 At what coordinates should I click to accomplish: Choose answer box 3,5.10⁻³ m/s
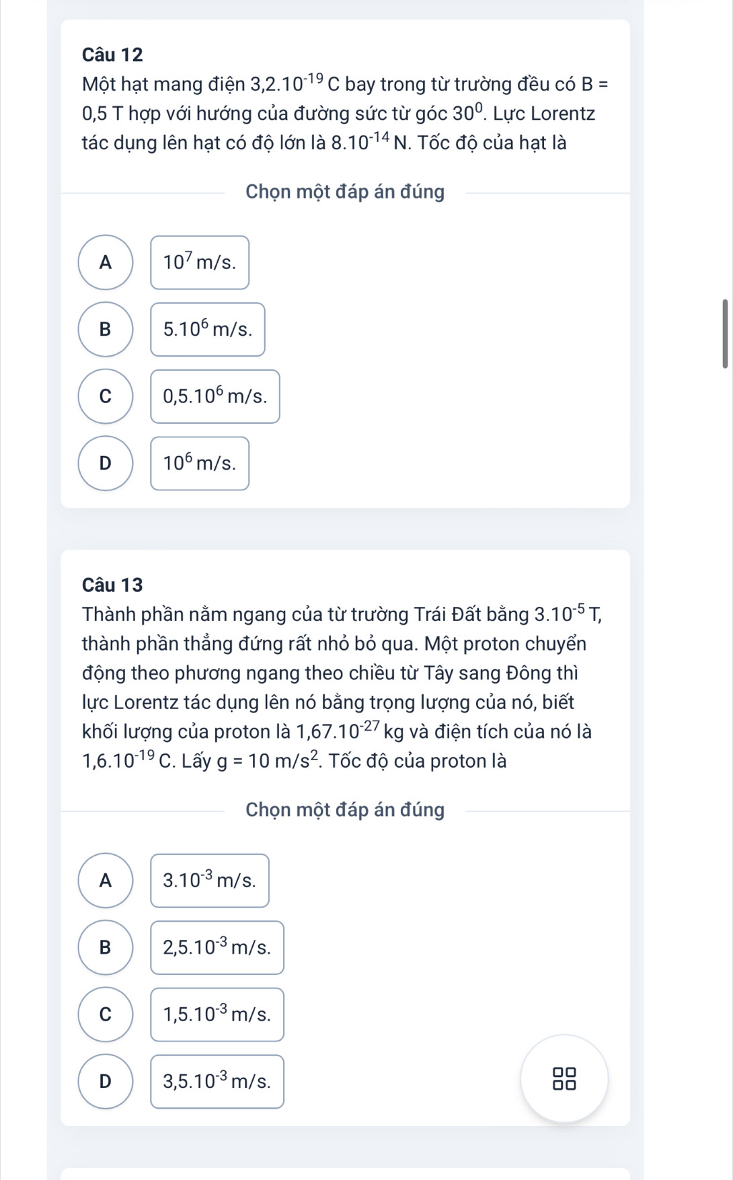point(217,1081)
